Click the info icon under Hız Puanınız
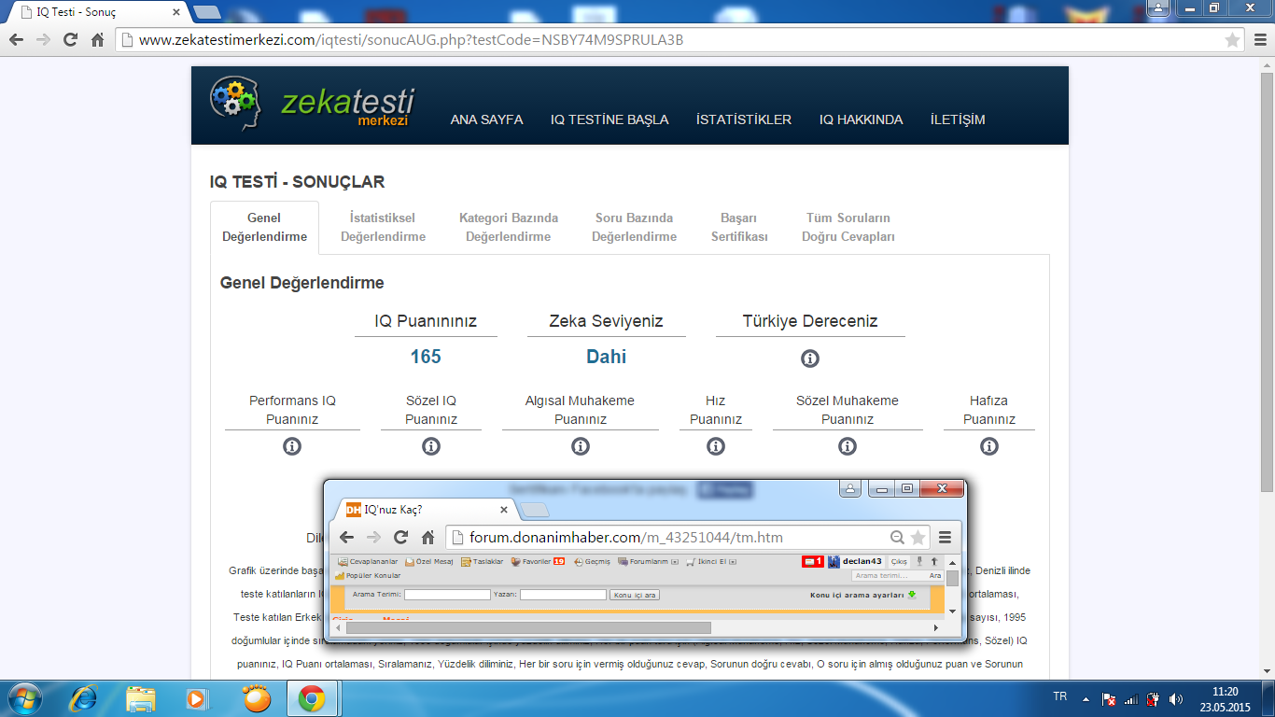1275x717 pixels. tap(716, 446)
